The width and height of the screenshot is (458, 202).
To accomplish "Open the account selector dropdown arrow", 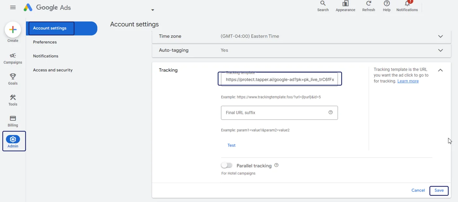I will [152, 10].
